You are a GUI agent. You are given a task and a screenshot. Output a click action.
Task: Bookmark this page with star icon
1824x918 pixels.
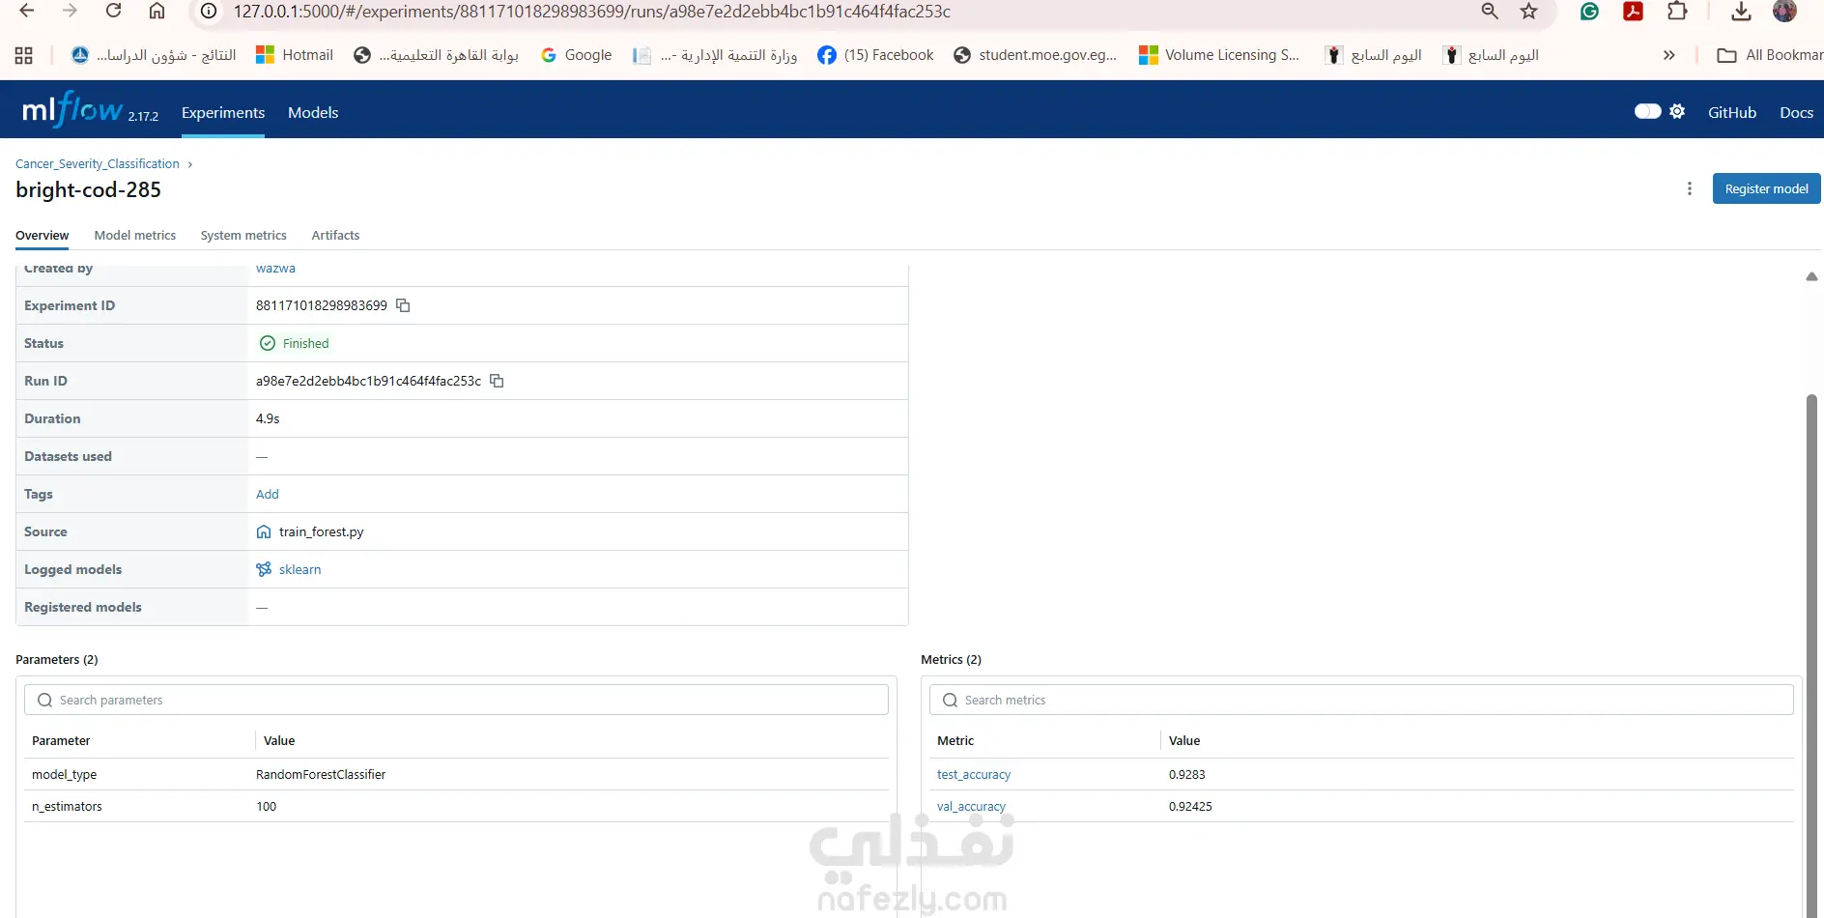coord(1528,12)
